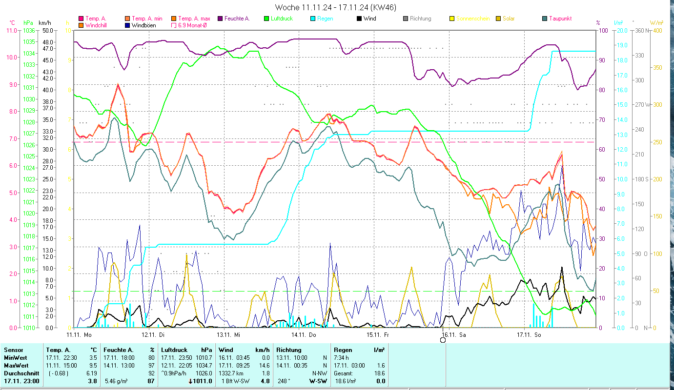Select the '16.11. Sa' date axis label
Viewport: 674px width, 390px height.
coord(454,335)
